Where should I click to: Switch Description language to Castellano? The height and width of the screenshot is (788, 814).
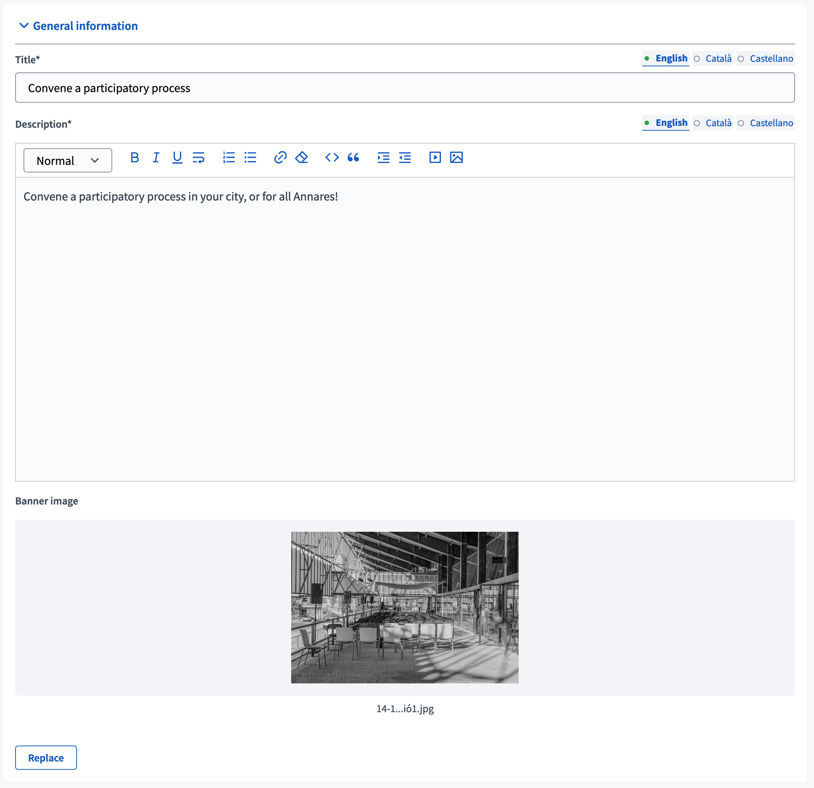coord(766,123)
